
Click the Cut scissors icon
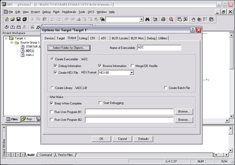32,19
